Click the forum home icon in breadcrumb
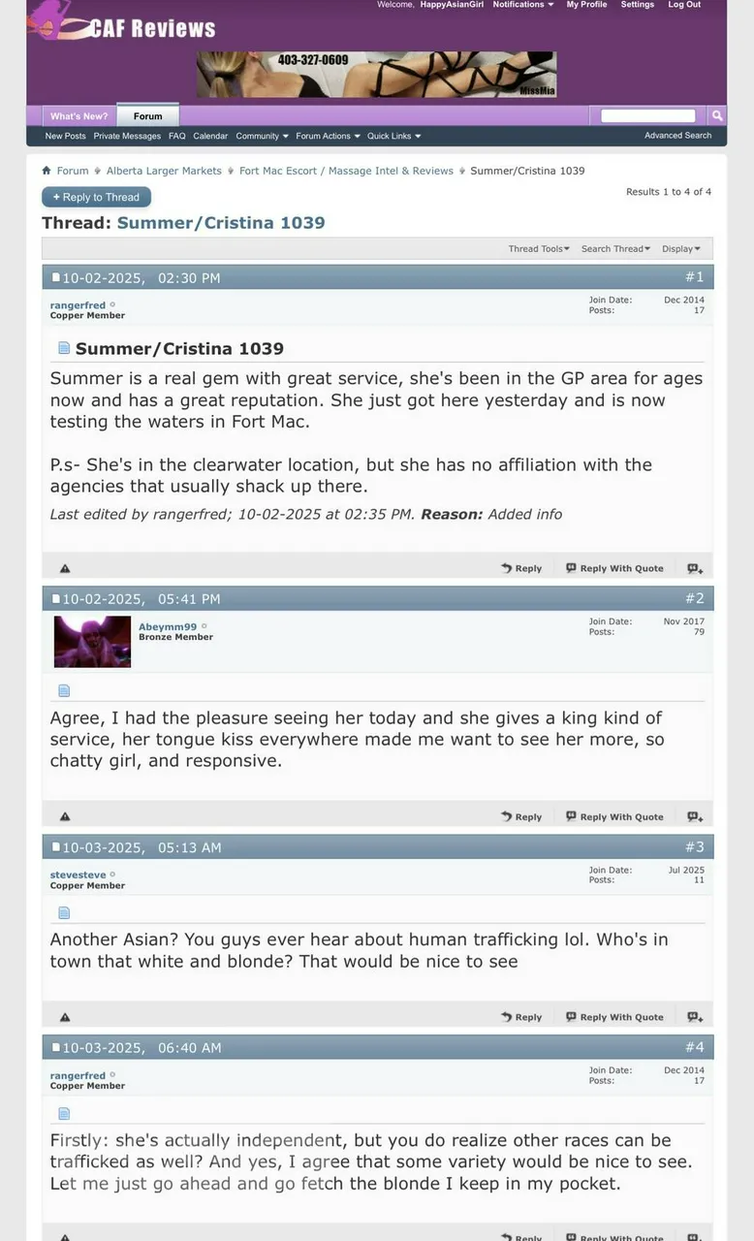Viewport: 754px width, 1241px height. [47, 171]
